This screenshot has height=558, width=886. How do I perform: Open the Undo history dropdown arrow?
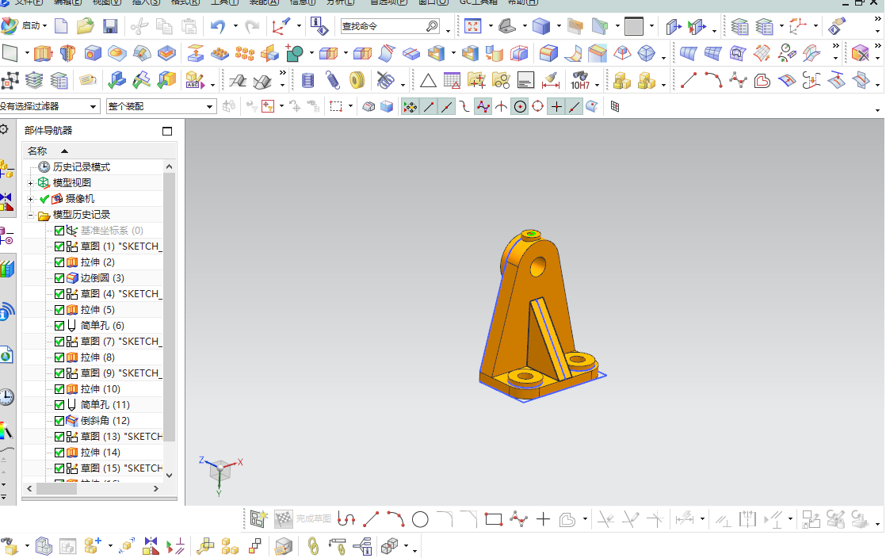(x=235, y=26)
